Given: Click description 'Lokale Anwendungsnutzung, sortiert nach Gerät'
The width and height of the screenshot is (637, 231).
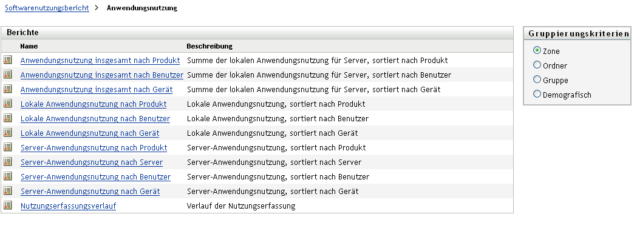Looking at the screenshot, I should pos(272,133).
